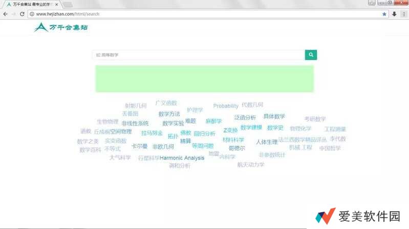Open a new tab beside current tab
Screen dimensions: 409x229
pos(68,5)
